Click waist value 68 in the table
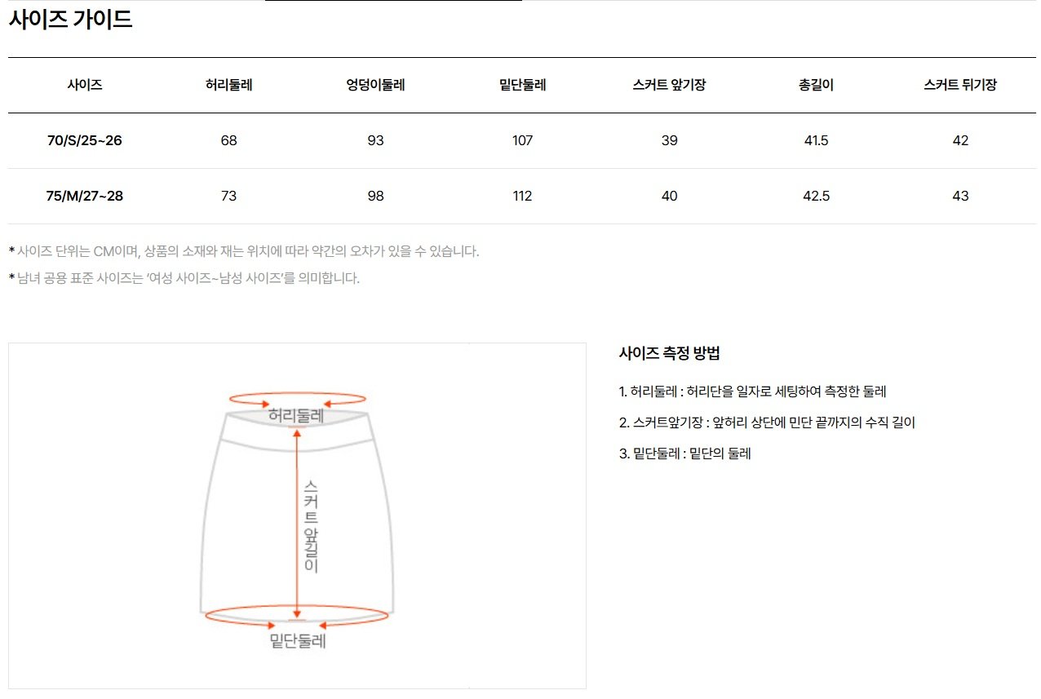1041x699 pixels. [228, 140]
